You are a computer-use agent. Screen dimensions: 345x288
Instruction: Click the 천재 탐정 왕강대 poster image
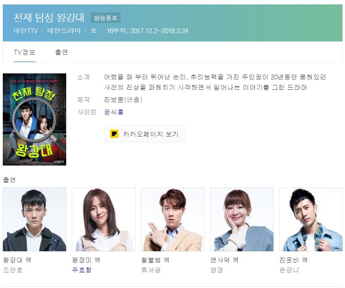(x=35, y=120)
